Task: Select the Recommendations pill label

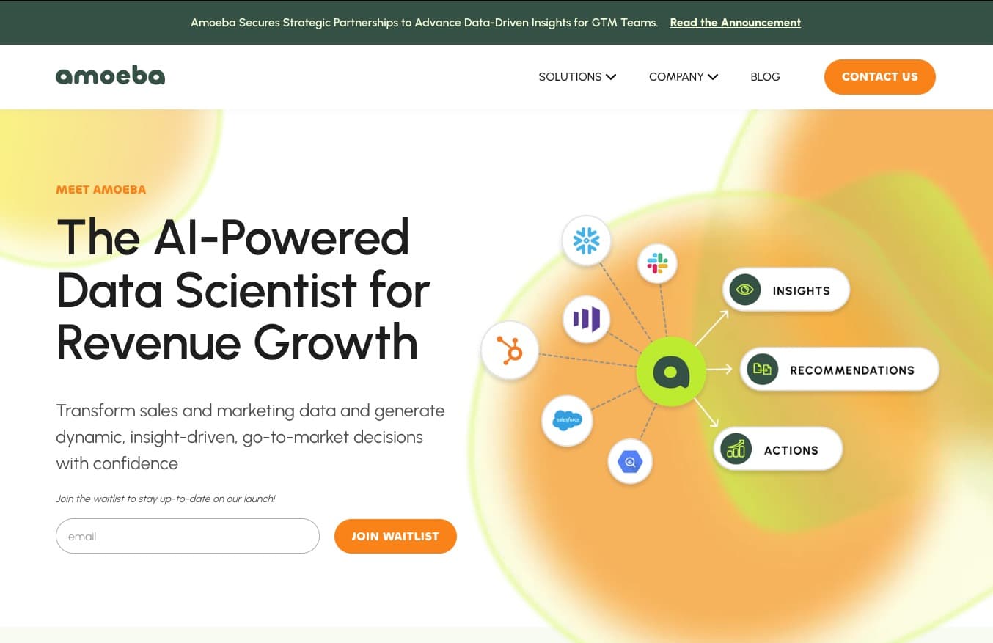Action: click(x=852, y=370)
